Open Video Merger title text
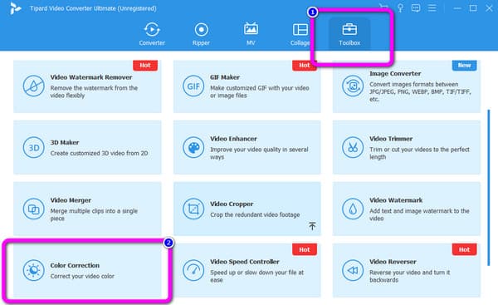 coord(71,200)
